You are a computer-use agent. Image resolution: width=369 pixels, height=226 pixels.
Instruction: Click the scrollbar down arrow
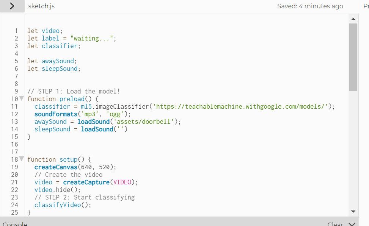pos(353,212)
